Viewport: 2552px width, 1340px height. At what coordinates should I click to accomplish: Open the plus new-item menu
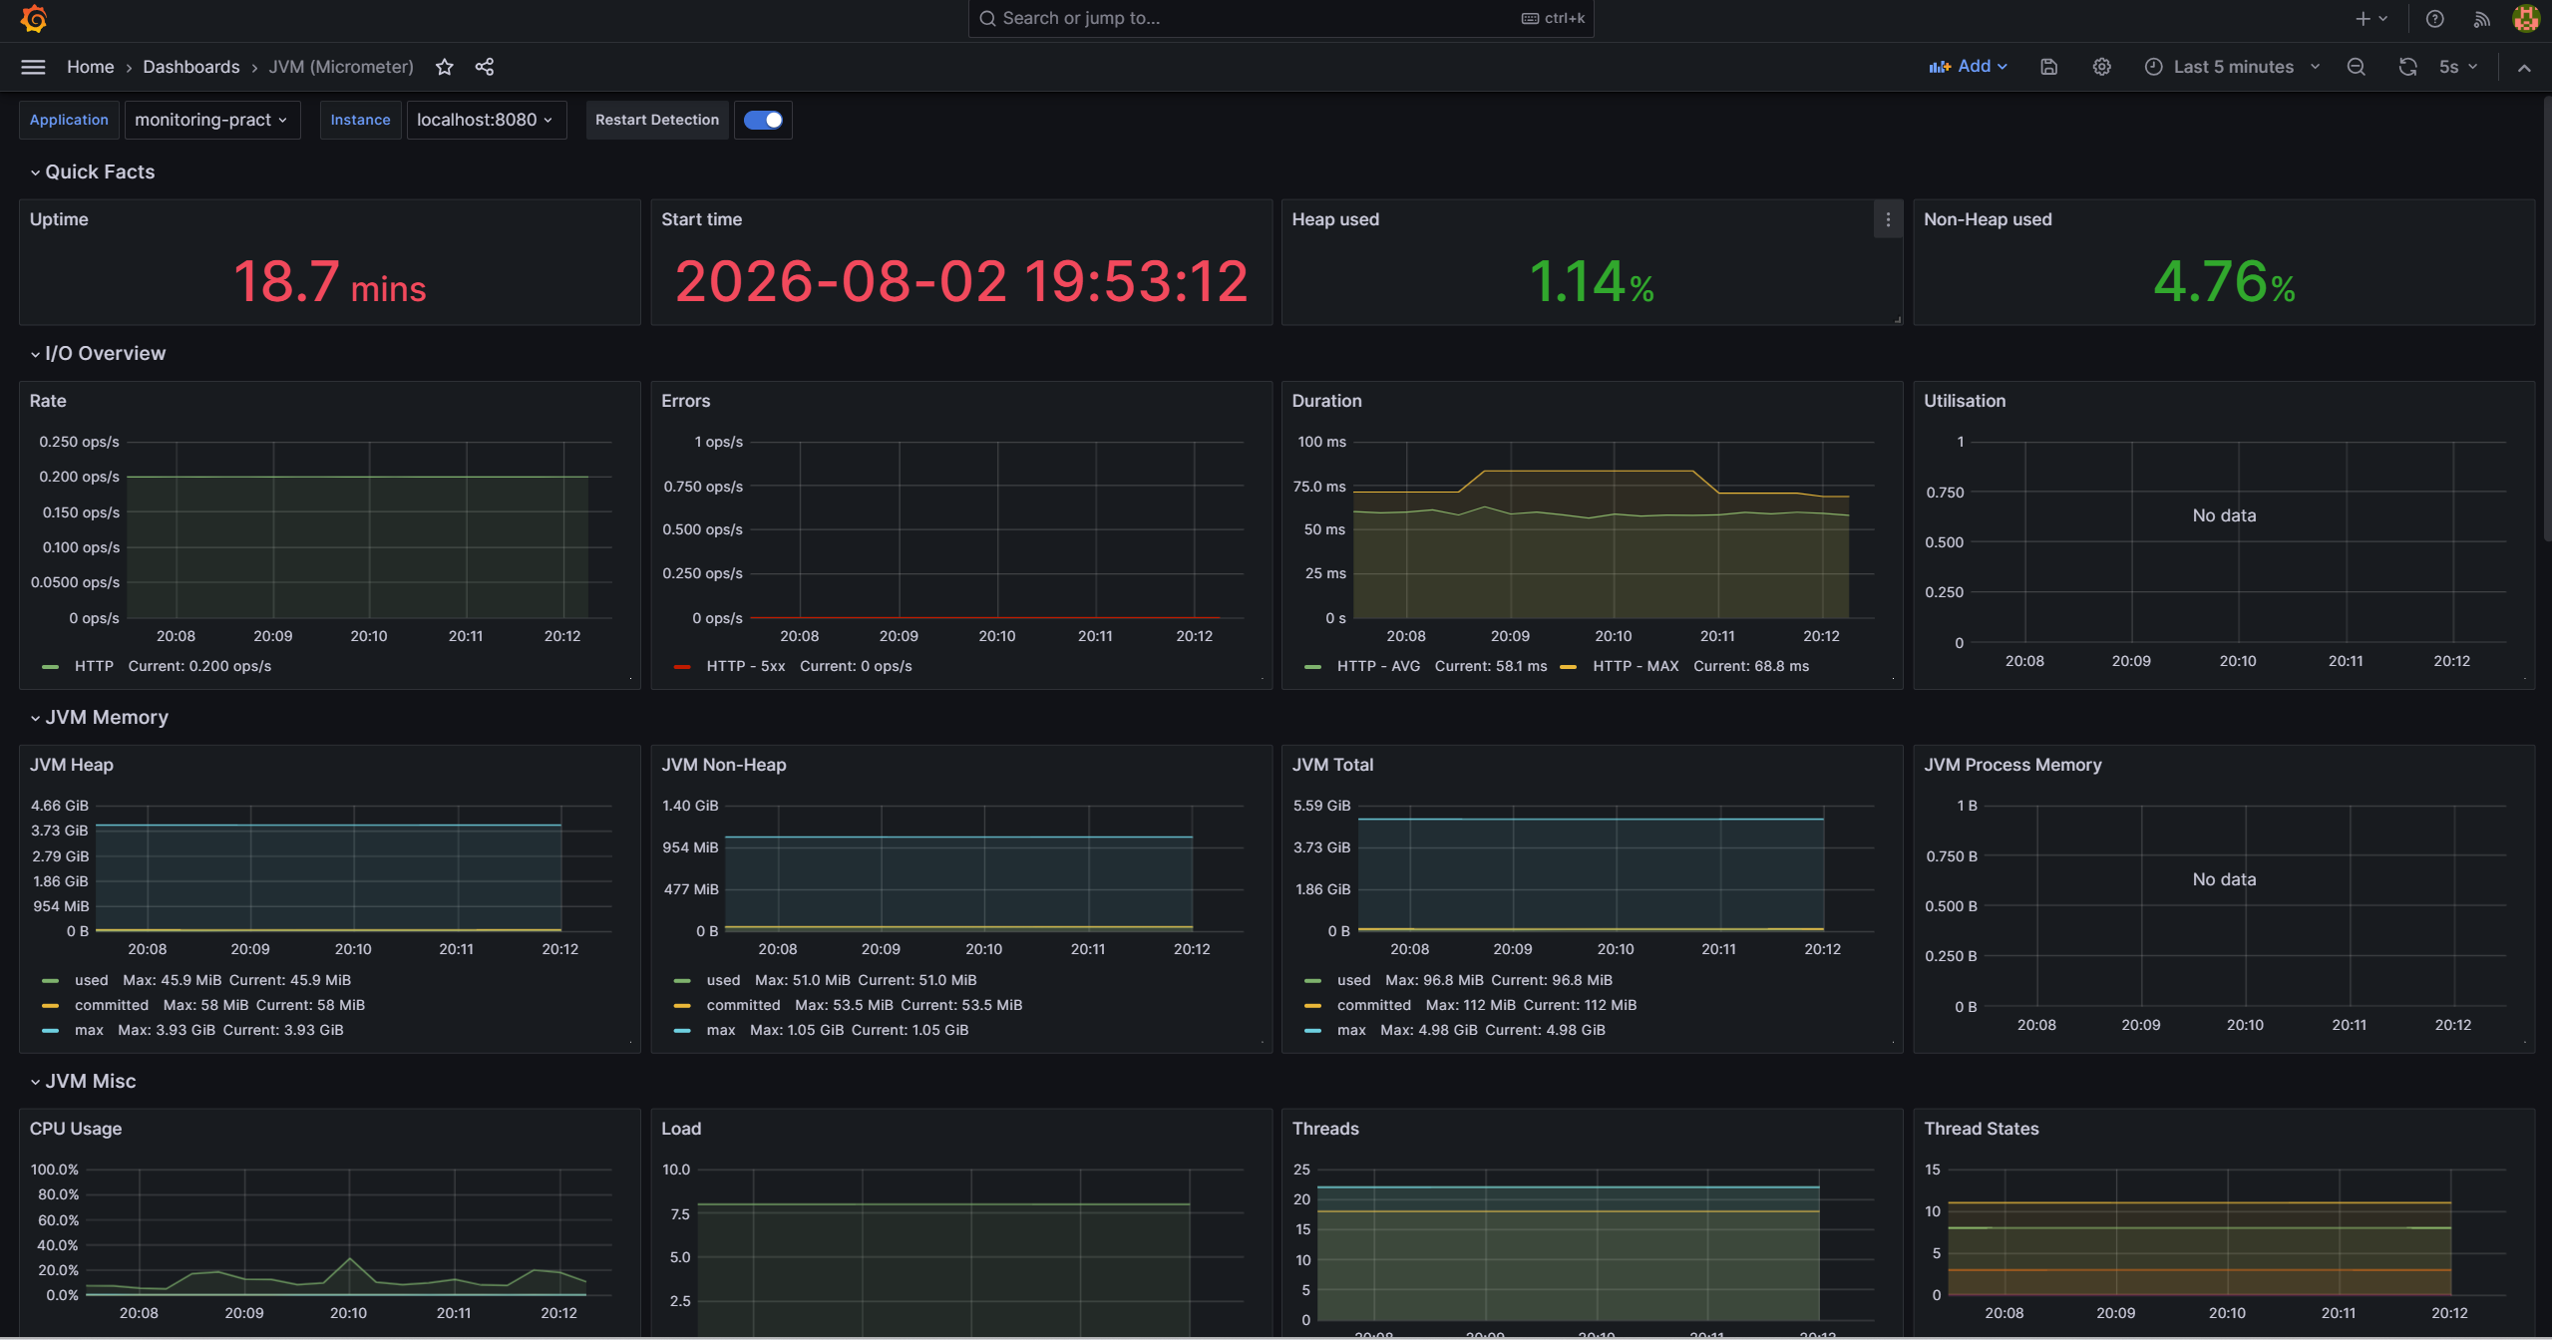[2371, 19]
